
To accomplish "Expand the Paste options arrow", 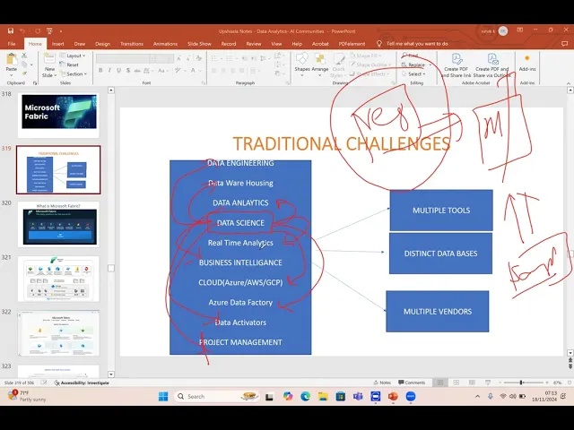I will tap(12, 75).
